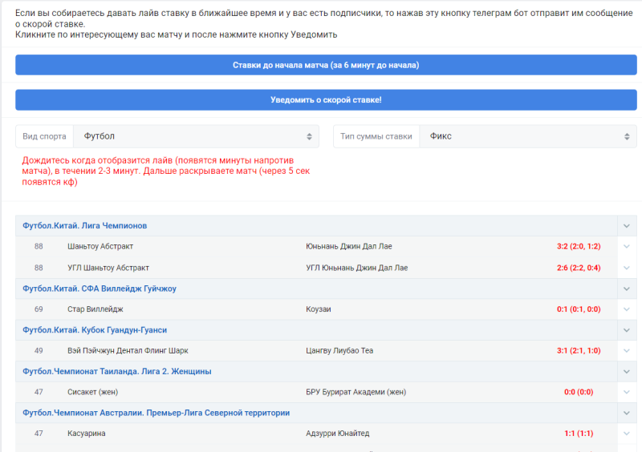Open the 'Вид спорта' dropdown showing Футбол
642x452 pixels.
[196, 136]
